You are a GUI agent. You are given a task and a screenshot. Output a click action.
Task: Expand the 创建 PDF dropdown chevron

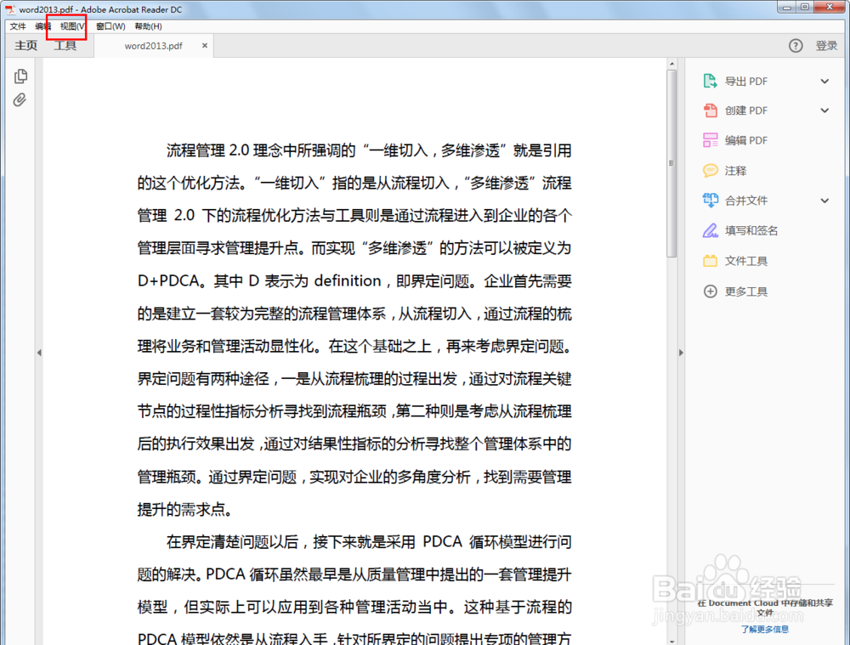pyautogui.click(x=823, y=110)
